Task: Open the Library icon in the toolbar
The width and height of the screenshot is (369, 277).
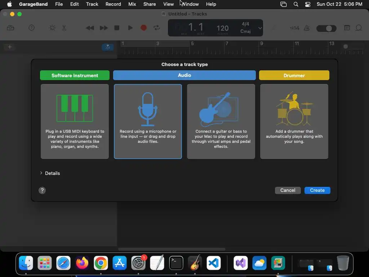Action: (10, 28)
